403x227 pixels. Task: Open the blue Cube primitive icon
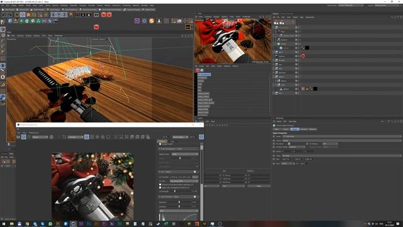10,21
